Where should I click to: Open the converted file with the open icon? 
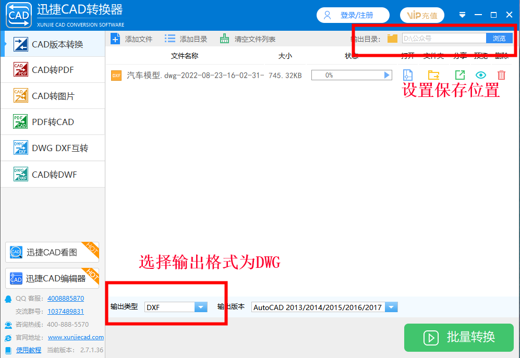[407, 75]
